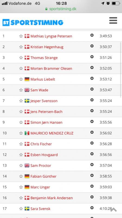Click star beside Fabian Günther
This screenshot has width=122, height=218.
[x=21, y=176]
